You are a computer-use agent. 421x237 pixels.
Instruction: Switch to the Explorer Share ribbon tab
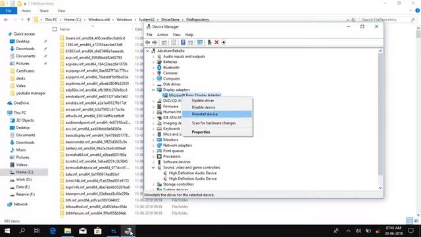tap(44, 11)
